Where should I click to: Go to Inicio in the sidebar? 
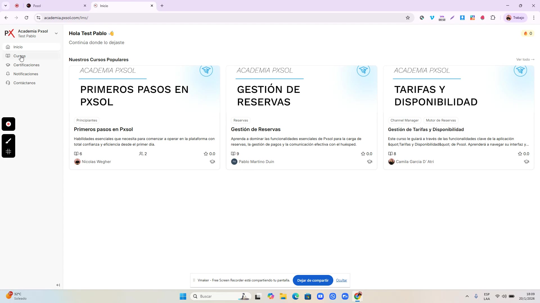[31, 47]
